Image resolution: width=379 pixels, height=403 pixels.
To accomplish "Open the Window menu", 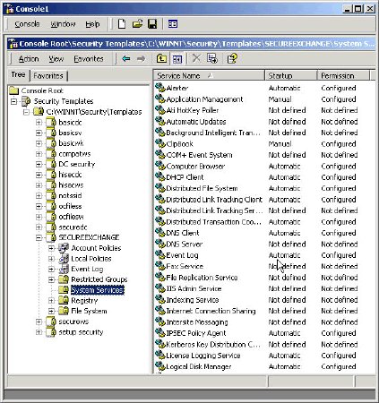I will coord(63,24).
